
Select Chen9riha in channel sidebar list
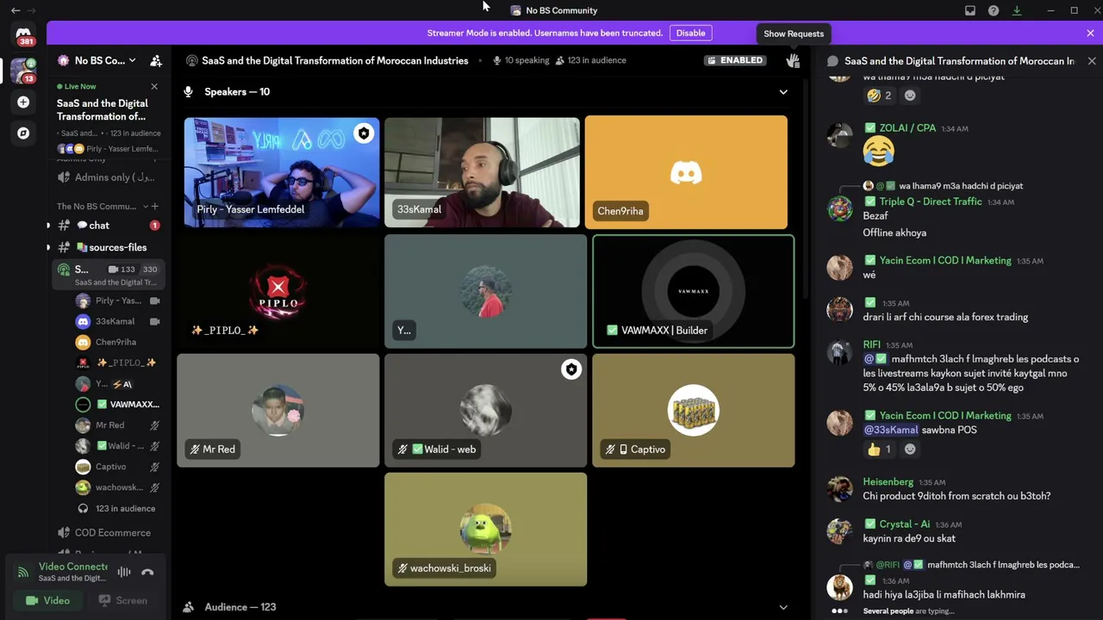[118, 342]
